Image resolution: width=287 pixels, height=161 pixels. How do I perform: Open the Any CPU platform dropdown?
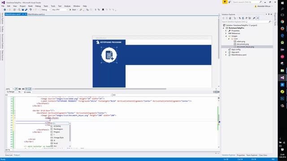[x=60, y=10]
